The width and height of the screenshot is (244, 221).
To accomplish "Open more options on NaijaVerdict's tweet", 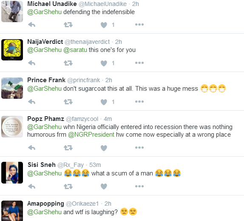I will (139, 63).
